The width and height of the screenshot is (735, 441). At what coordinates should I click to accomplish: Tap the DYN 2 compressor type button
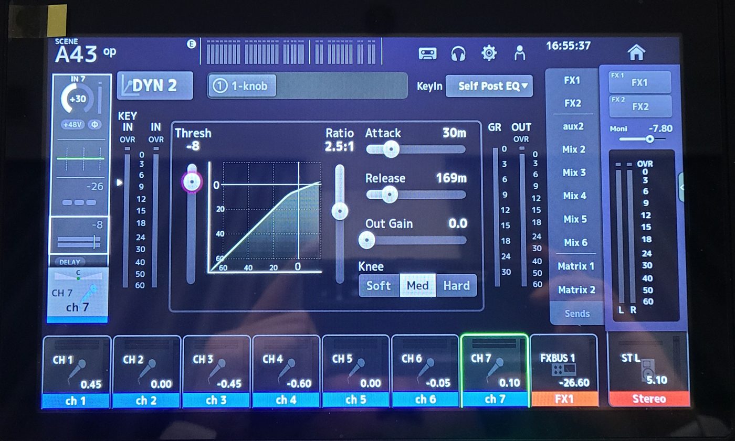(x=155, y=85)
